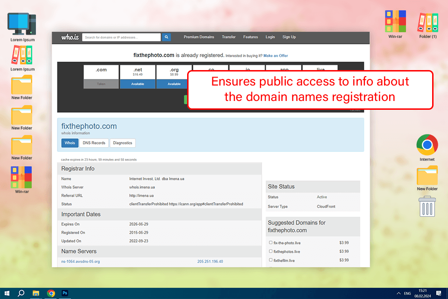Tick the fix-the-photo.live checkbox
Viewport: 448px width, 299px height.
click(x=271, y=242)
